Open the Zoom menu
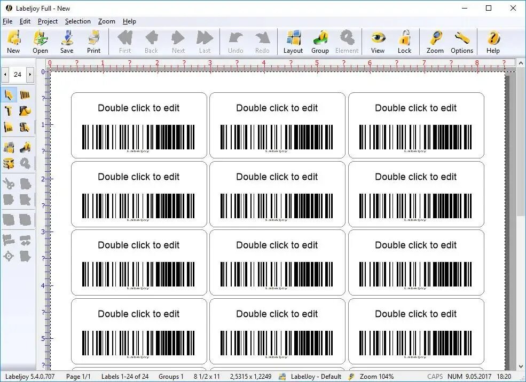This screenshot has height=382, width=526. [x=107, y=21]
